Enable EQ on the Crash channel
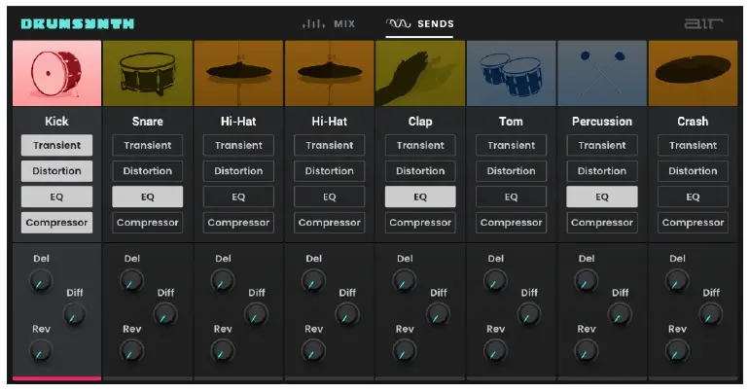 (x=694, y=196)
